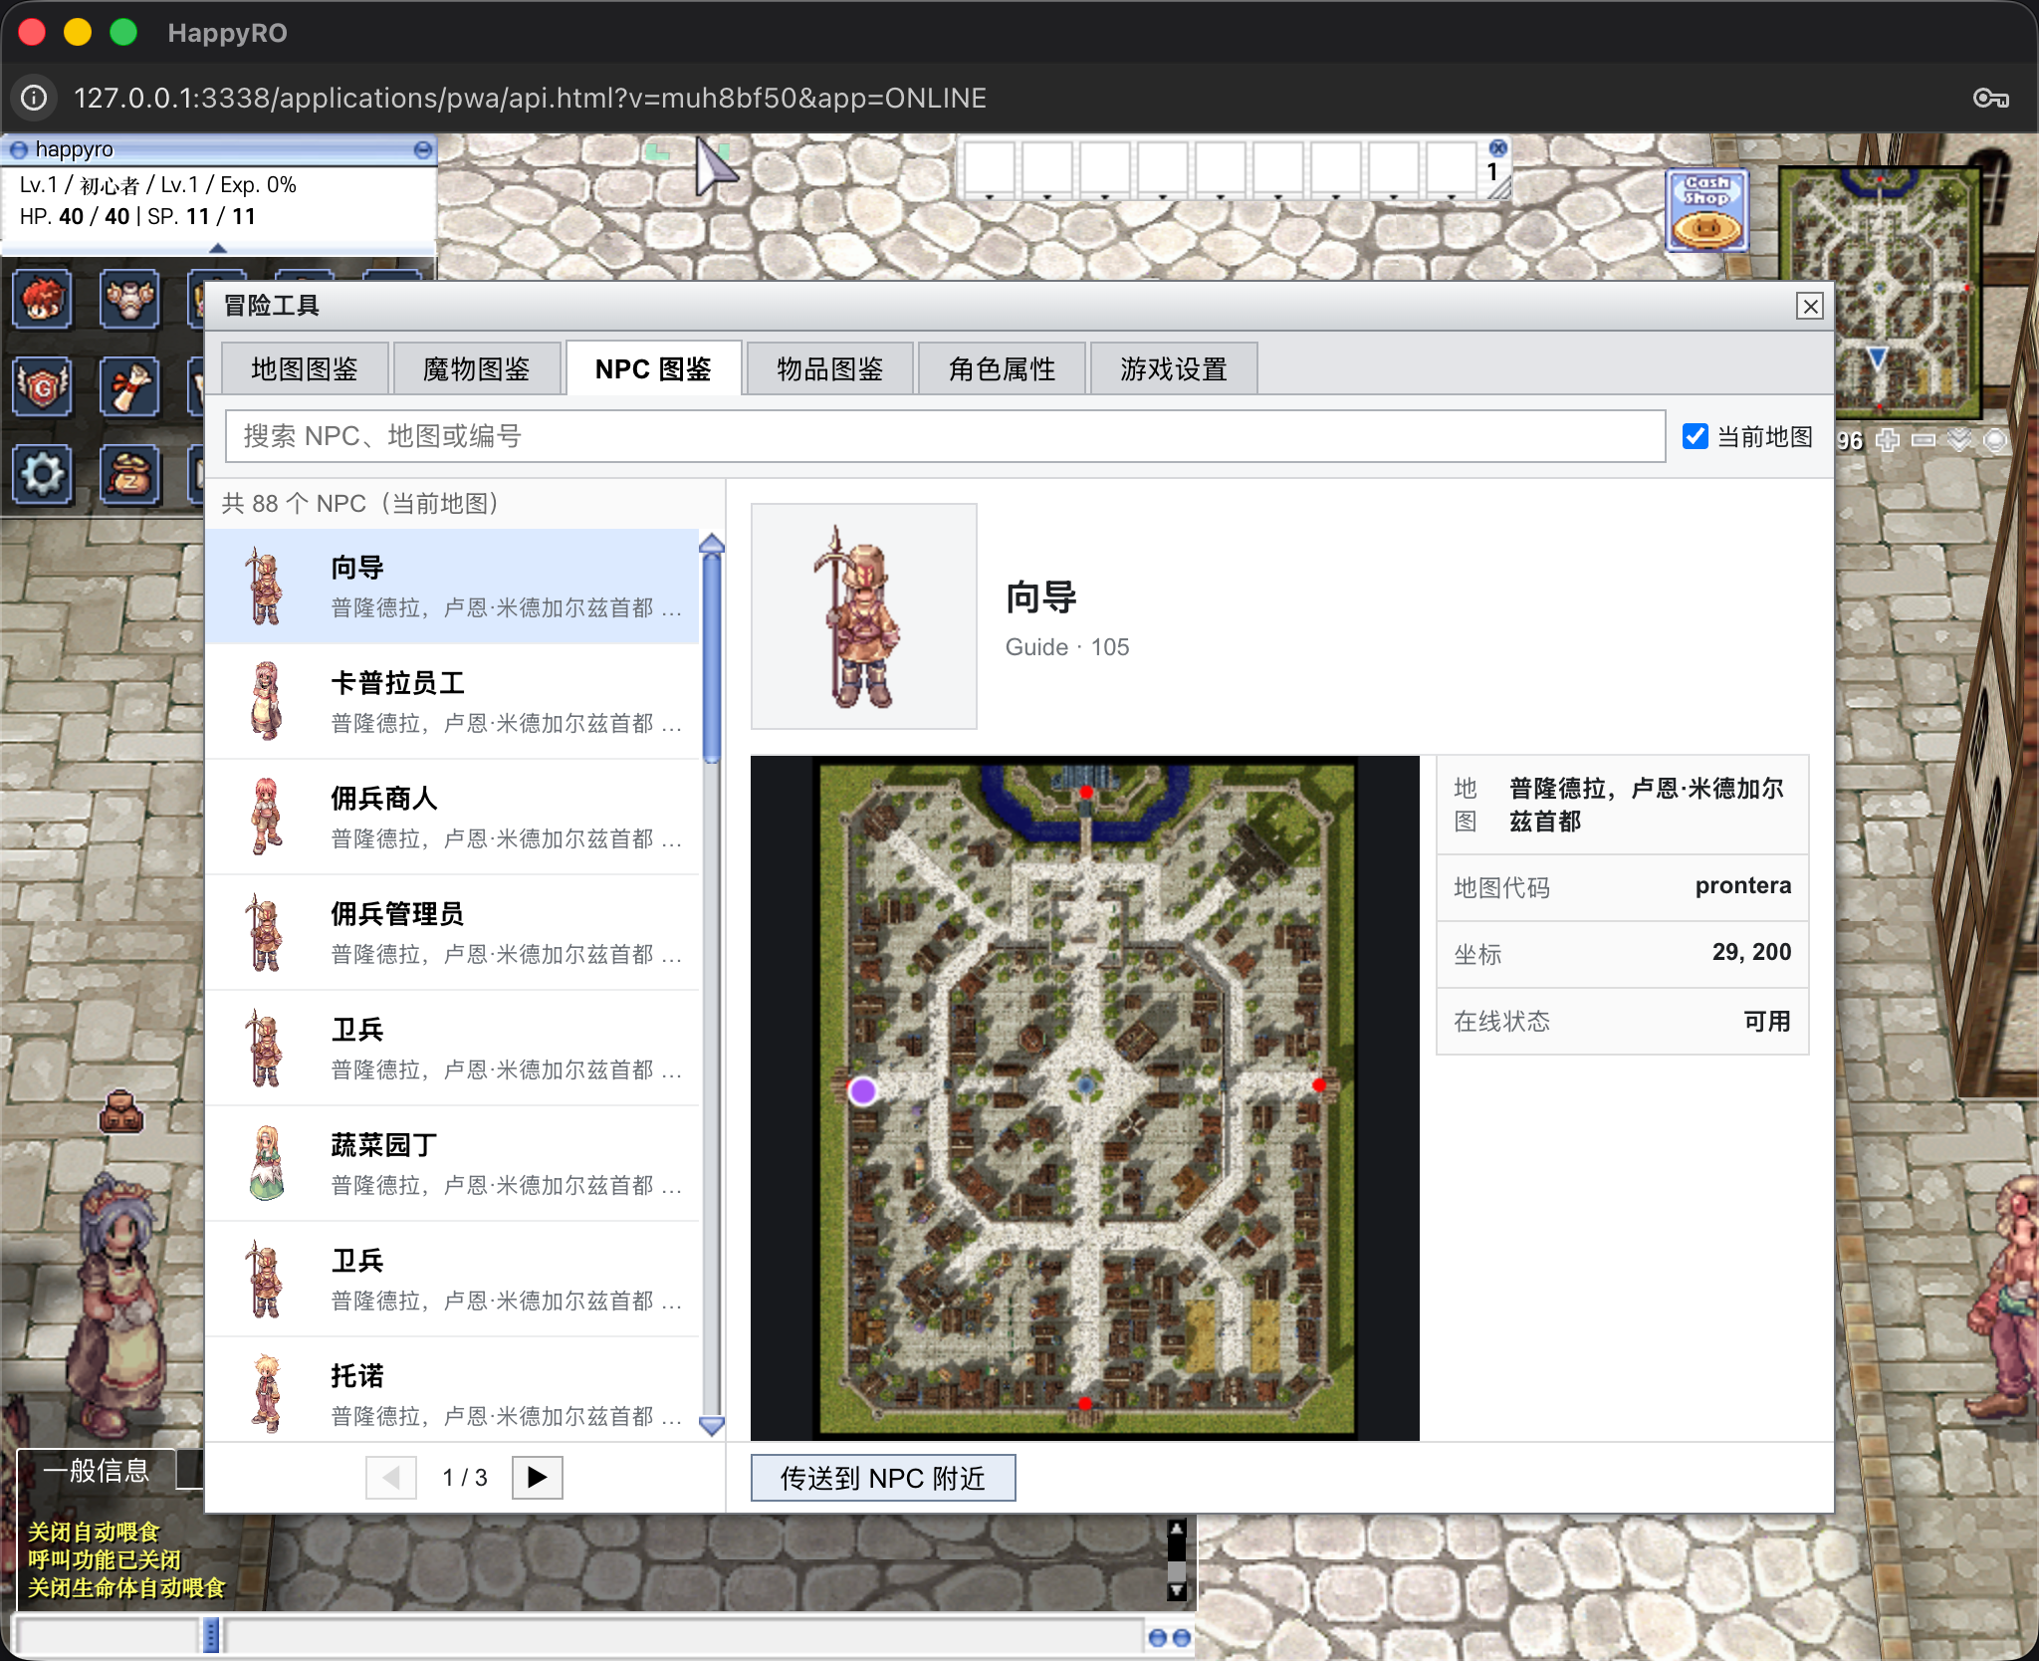This screenshot has height=1661, width=2039.
Task: Click the round globe icon under the minimap
Action: coord(1995,440)
